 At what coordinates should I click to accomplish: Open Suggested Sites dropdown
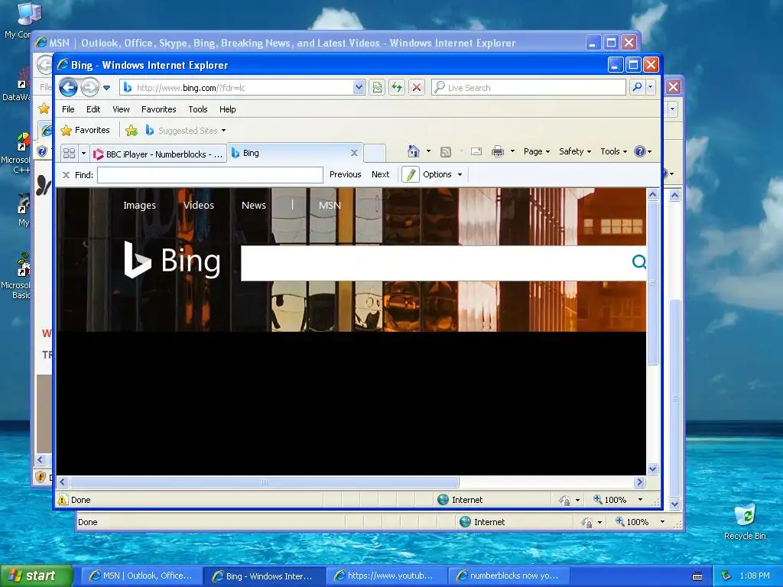pos(185,130)
